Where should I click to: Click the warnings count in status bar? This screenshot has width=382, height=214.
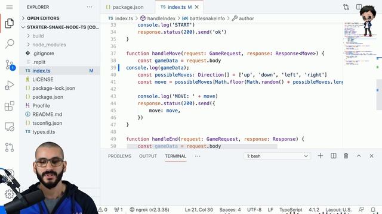[103, 209]
